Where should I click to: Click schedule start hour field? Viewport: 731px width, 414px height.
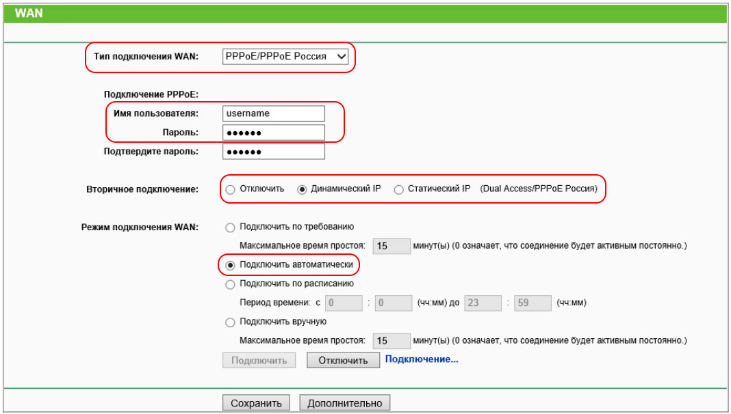(344, 303)
